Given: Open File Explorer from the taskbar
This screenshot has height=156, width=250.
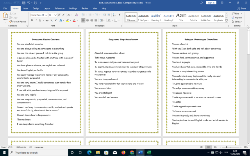Looking at the screenshot, I should pyautogui.click(x=98, y=152).
